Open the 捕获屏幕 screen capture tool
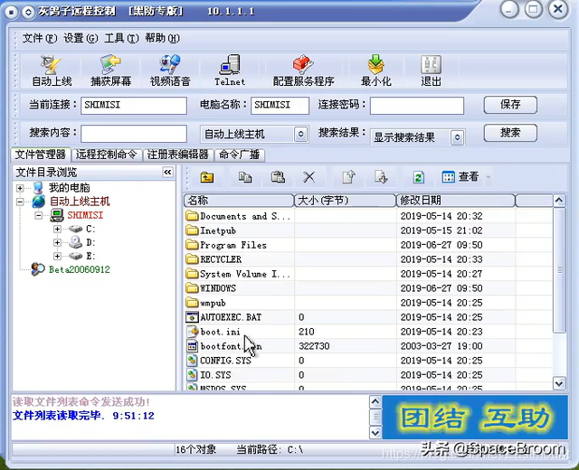Screen dimensions: 579x470 (110, 71)
